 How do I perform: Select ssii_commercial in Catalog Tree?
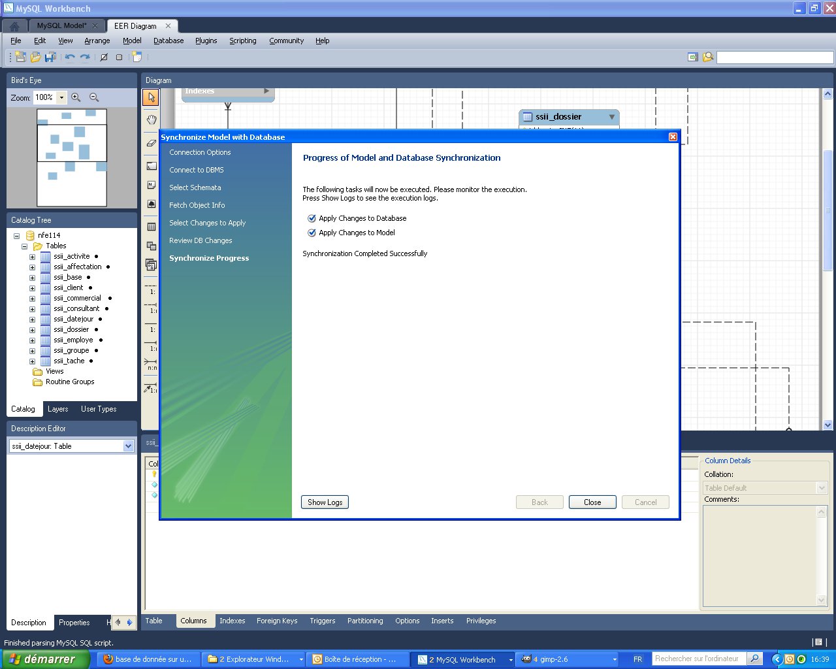[77, 299]
